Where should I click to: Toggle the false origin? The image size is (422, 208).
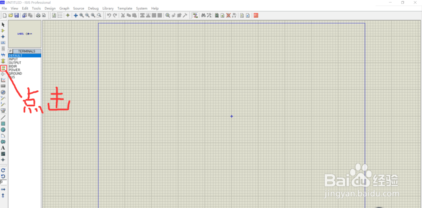point(68,16)
